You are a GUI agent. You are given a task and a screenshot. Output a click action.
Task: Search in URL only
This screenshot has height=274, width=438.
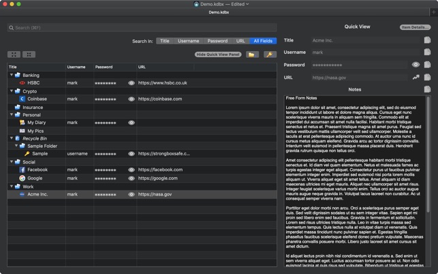tap(240, 41)
